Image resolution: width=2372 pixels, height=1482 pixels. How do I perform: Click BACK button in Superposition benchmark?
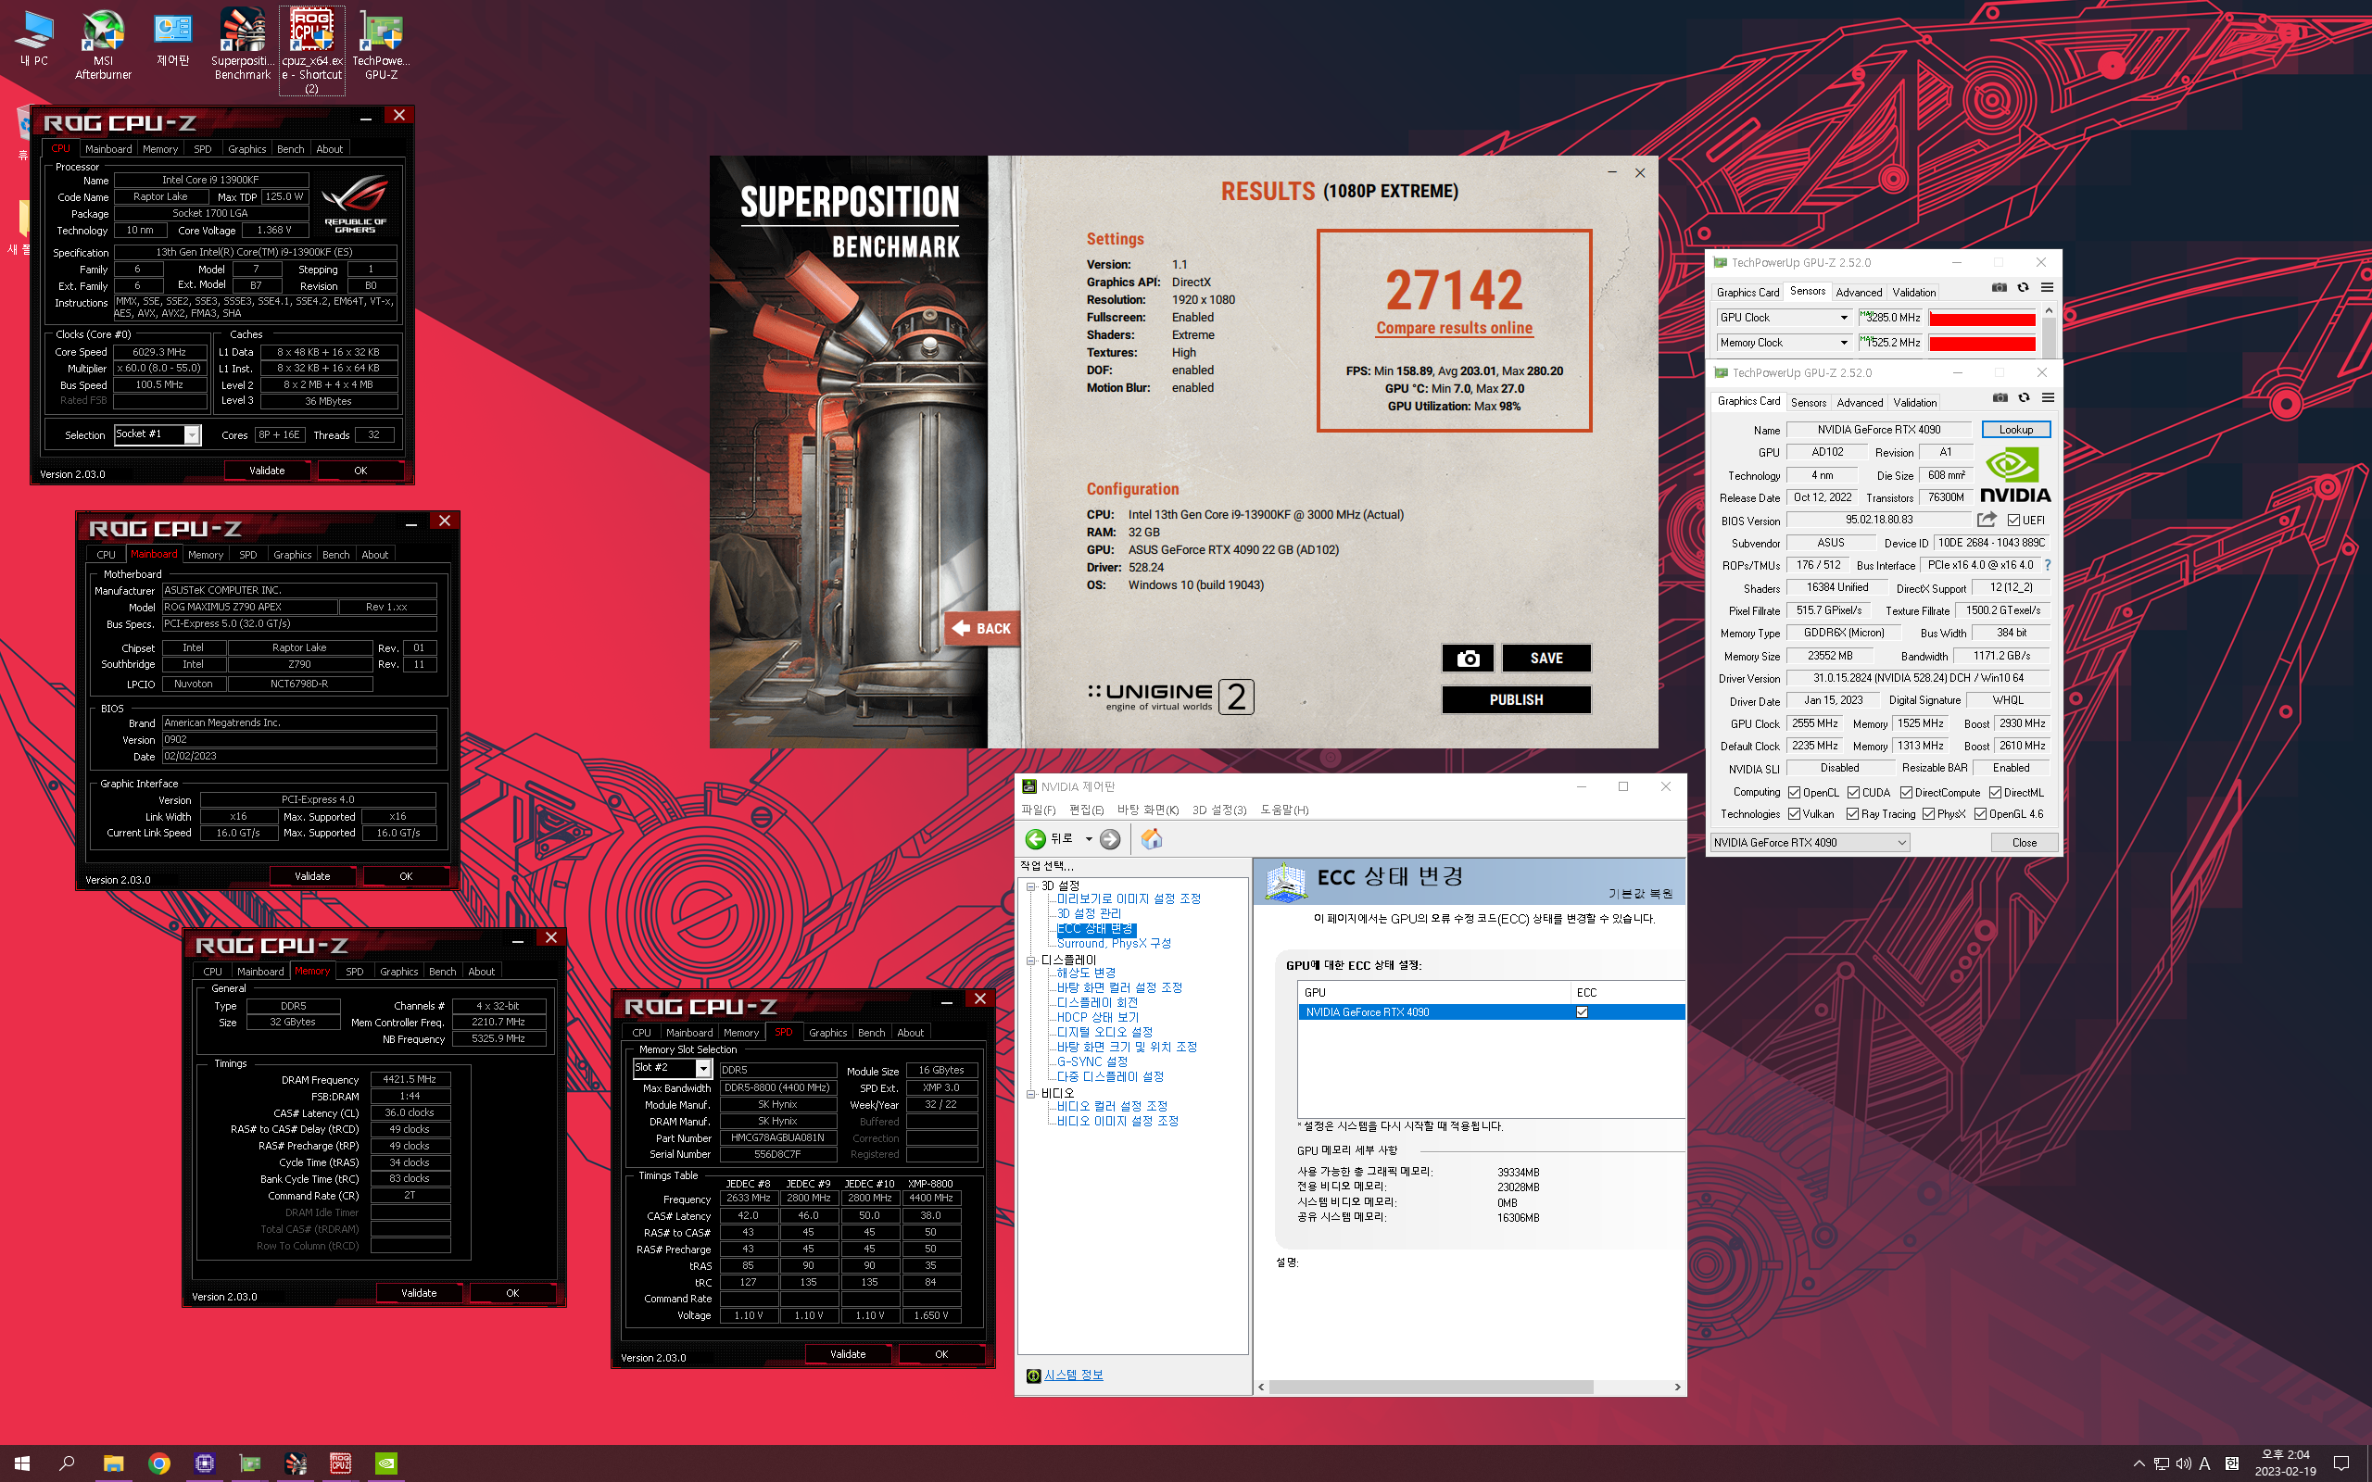(x=982, y=628)
